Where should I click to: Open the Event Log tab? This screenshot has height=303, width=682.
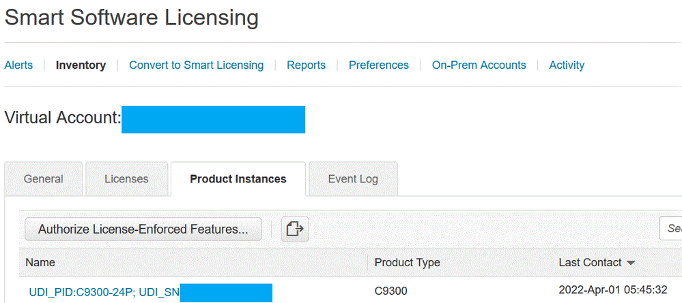353,179
